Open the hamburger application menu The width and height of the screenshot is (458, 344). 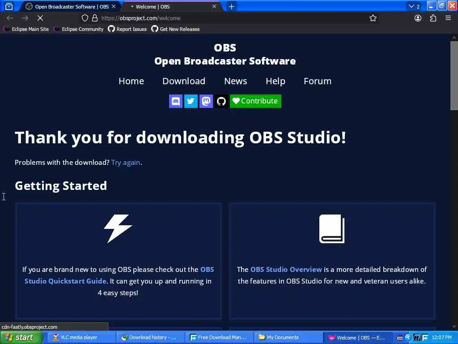[x=448, y=18]
